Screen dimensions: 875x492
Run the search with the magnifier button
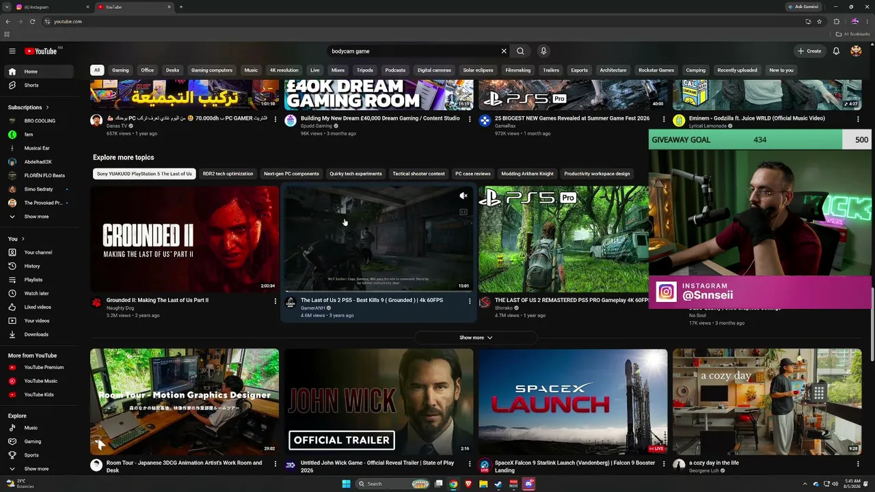coord(520,51)
